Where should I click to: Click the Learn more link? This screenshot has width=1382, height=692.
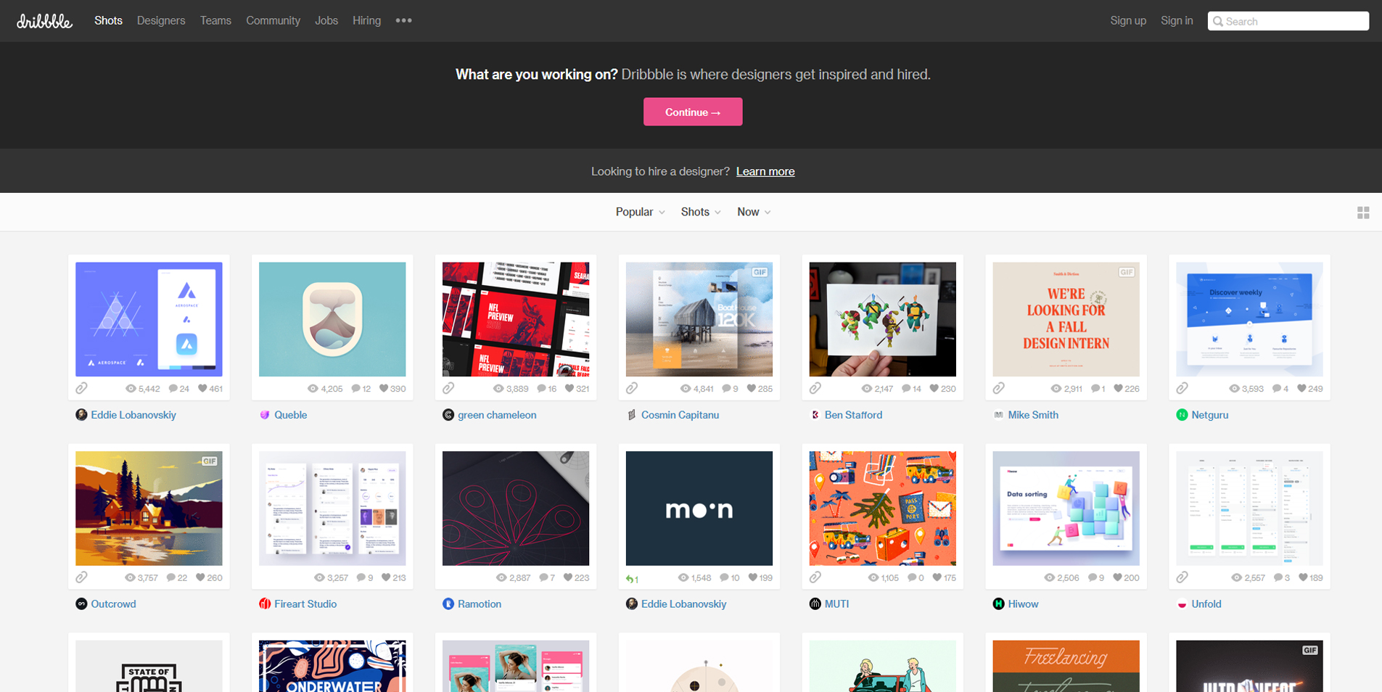click(765, 171)
